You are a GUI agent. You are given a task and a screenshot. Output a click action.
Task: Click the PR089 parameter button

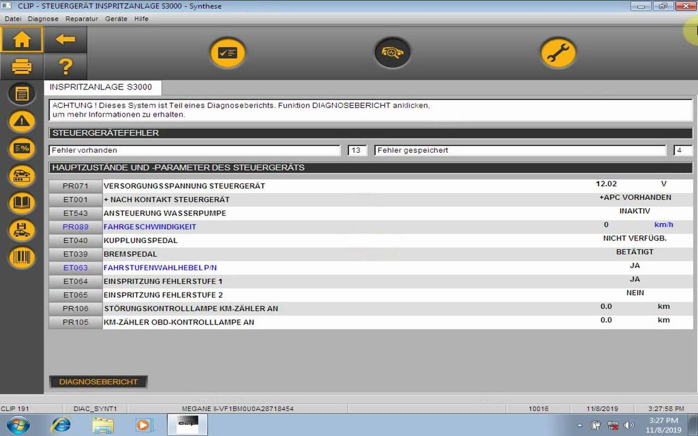[76, 227]
